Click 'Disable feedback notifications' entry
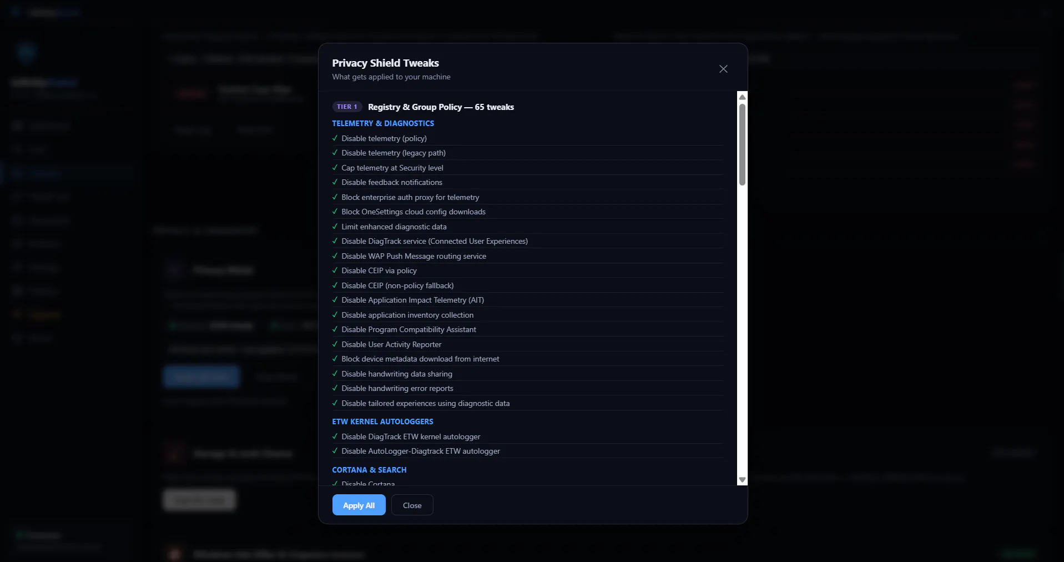This screenshot has width=1064, height=562. [528, 182]
